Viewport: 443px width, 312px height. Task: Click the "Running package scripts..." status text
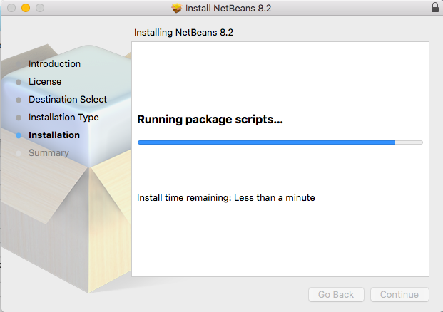(210, 120)
